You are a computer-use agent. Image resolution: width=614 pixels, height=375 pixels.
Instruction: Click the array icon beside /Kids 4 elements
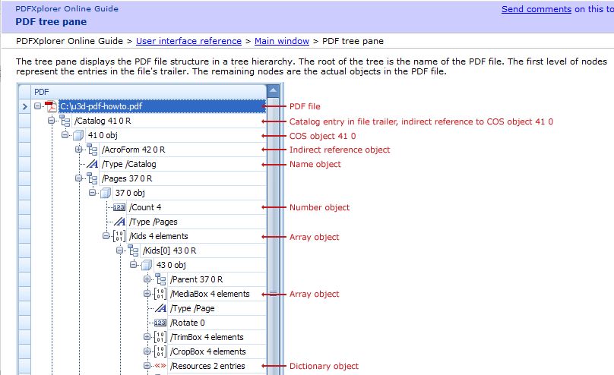tap(119, 236)
